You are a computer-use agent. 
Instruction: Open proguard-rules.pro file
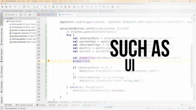coord(23,33)
